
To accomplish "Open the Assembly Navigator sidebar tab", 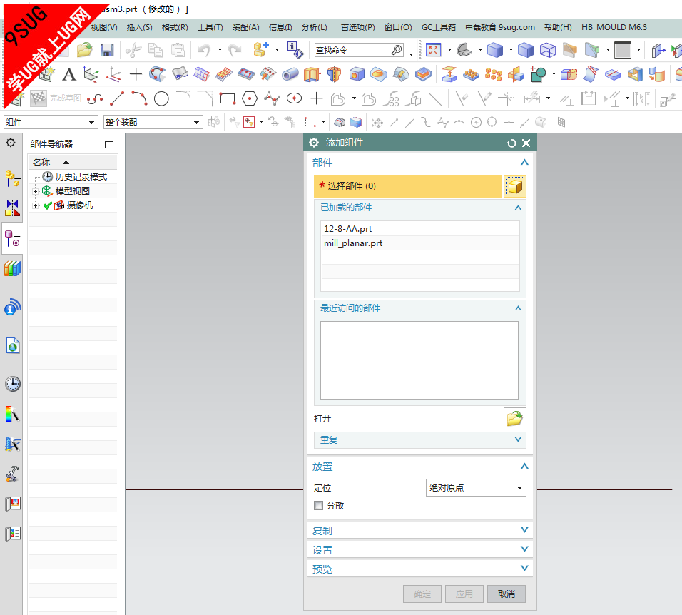I will click(x=13, y=178).
